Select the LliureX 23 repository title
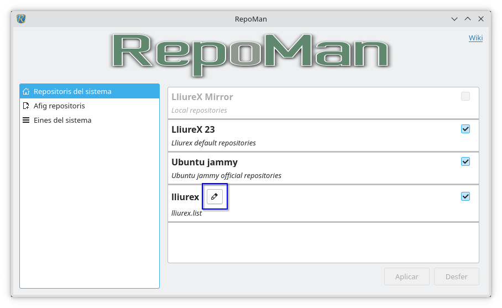 tap(193, 129)
